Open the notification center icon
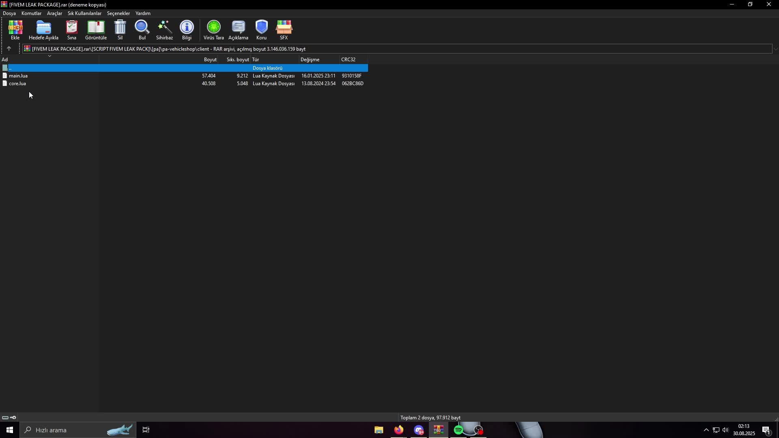Screen dimensions: 779x438 (766, 430)
